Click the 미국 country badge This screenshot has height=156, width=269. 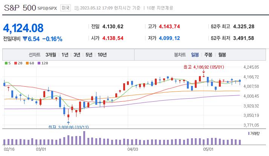pos(66,8)
